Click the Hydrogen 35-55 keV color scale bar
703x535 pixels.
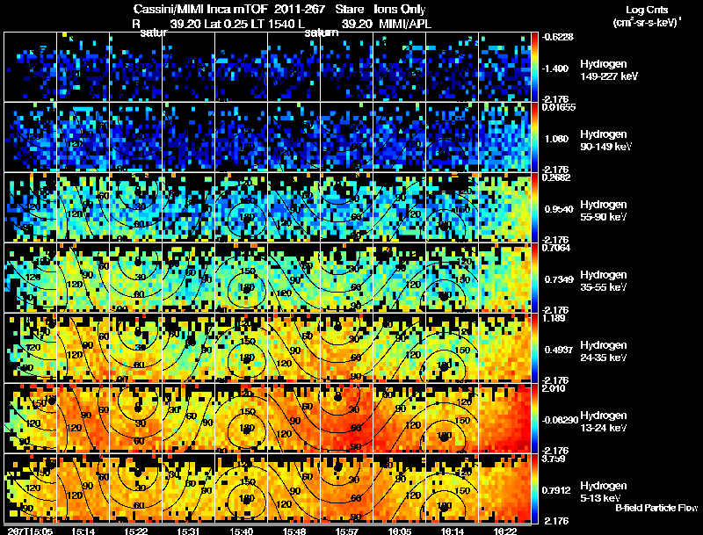point(534,278)
